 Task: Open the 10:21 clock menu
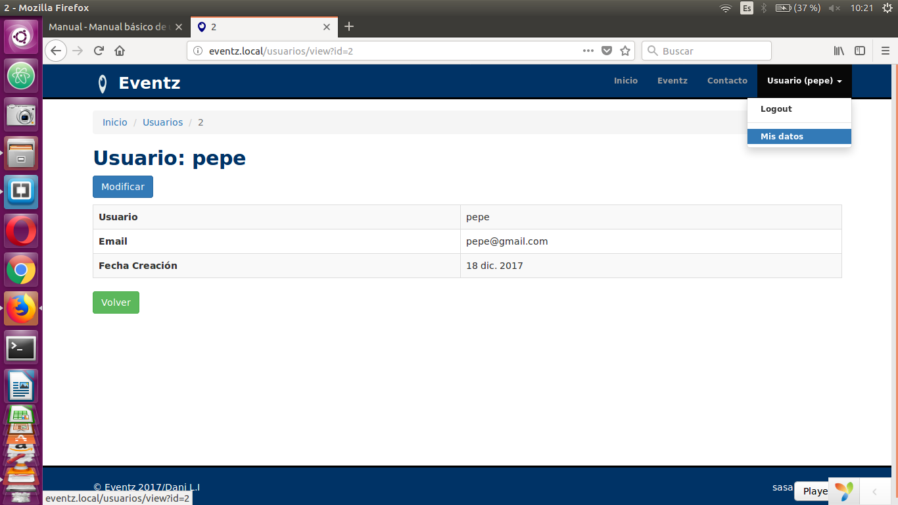click(x=861, y=8)
